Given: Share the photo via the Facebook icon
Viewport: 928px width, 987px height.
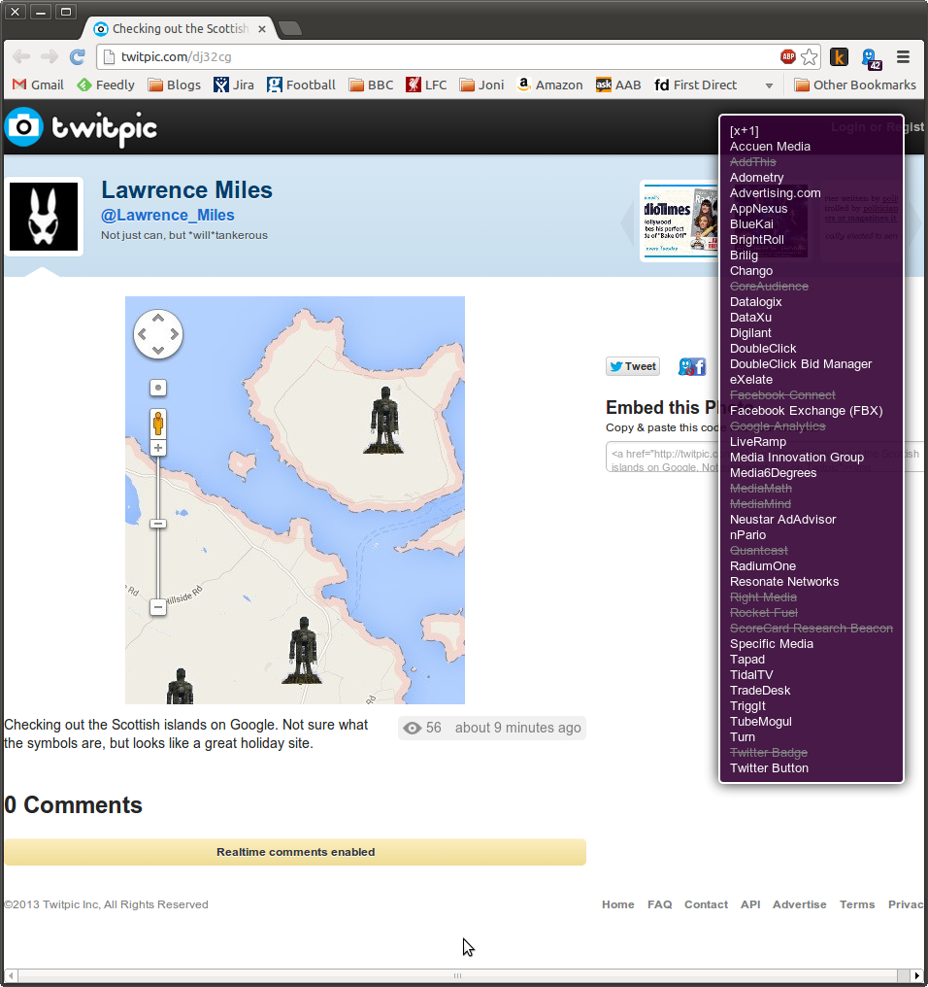Looking at the screenshot, I should point(692,366).
